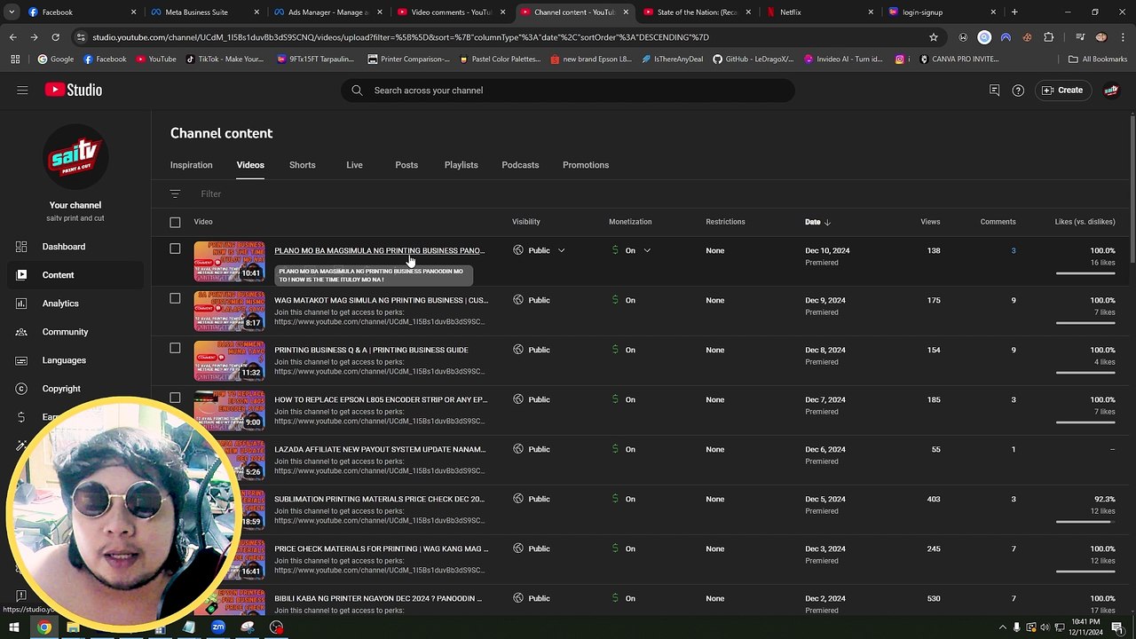This screenshot has width=1136, height=639.
Task: Click the Help question mark icon
Action: pyautogui.click(x=1018, y=91)
